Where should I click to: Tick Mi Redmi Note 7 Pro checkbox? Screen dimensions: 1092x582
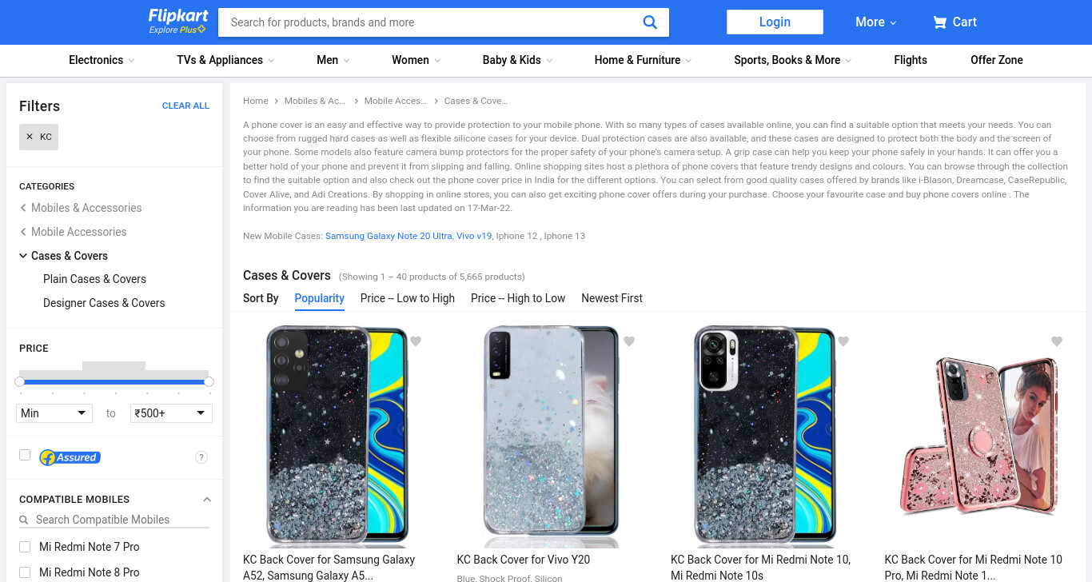coord(25,547)
